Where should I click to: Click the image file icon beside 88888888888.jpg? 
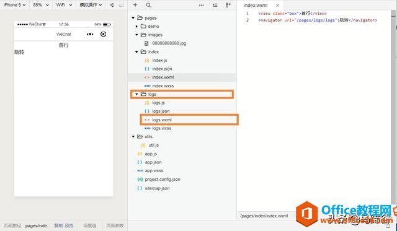(x=146, y=43)
